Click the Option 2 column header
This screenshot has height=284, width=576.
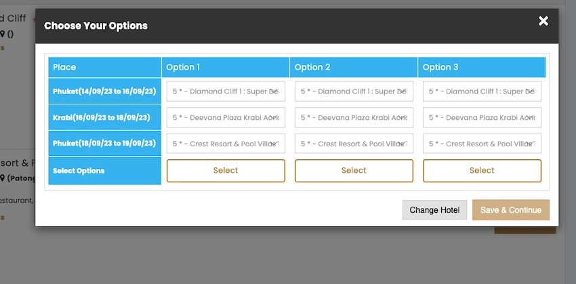coord(354,67)
